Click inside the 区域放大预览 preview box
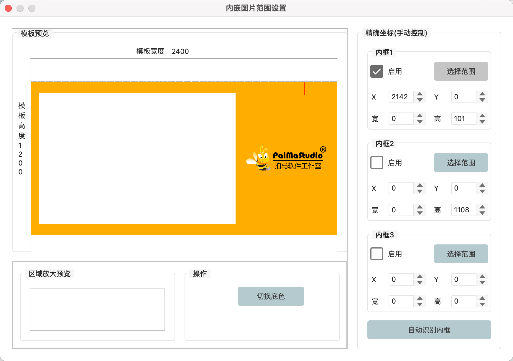This screenshot has height=361, width=513. [x=97, y=309]
